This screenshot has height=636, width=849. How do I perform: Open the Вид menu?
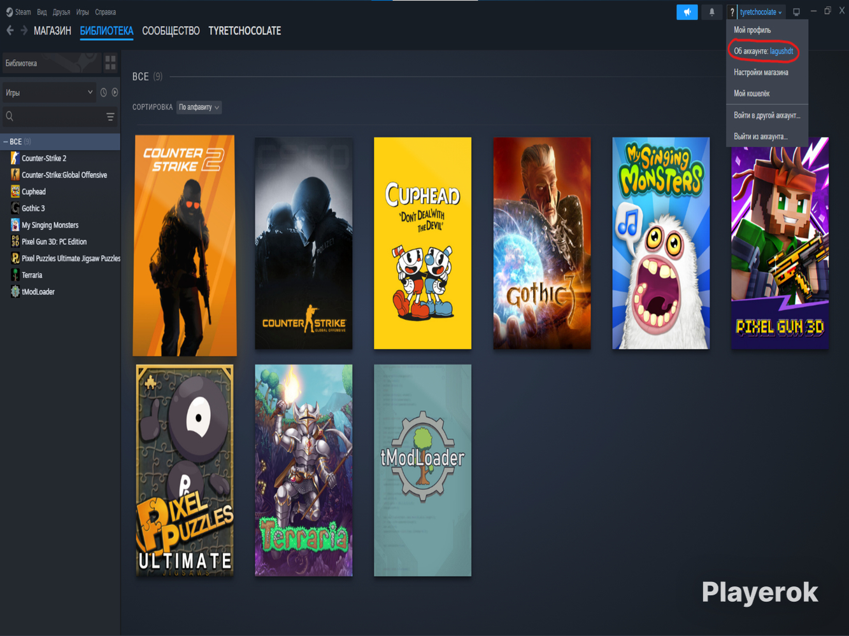[42, 12]
